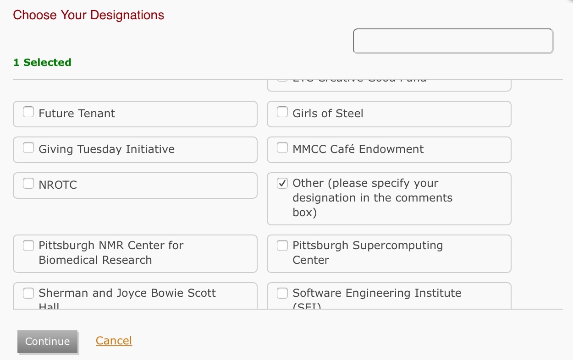
Task: Click the 'Giving Tuesday Initiative' label text
Action: pyautogui.click(x=106, y=149)
